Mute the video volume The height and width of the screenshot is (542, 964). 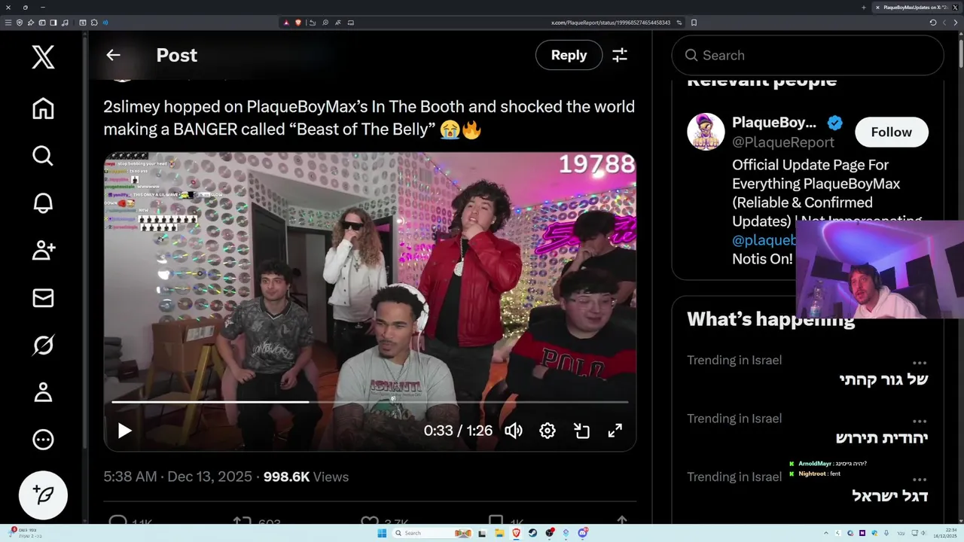(514, 431)
